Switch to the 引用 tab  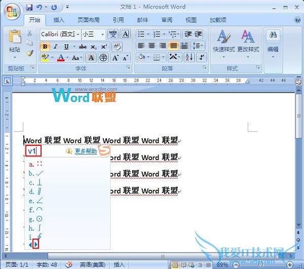click(x=118, y=20)
